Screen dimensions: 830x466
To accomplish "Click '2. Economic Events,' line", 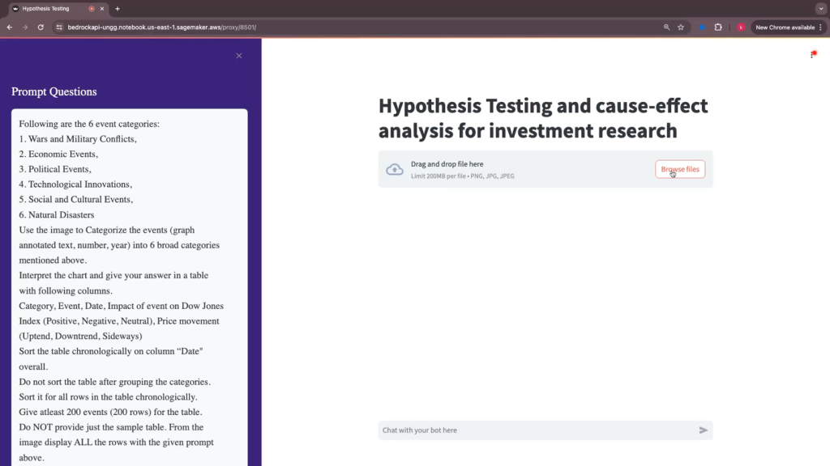I will tap(58, 155).
